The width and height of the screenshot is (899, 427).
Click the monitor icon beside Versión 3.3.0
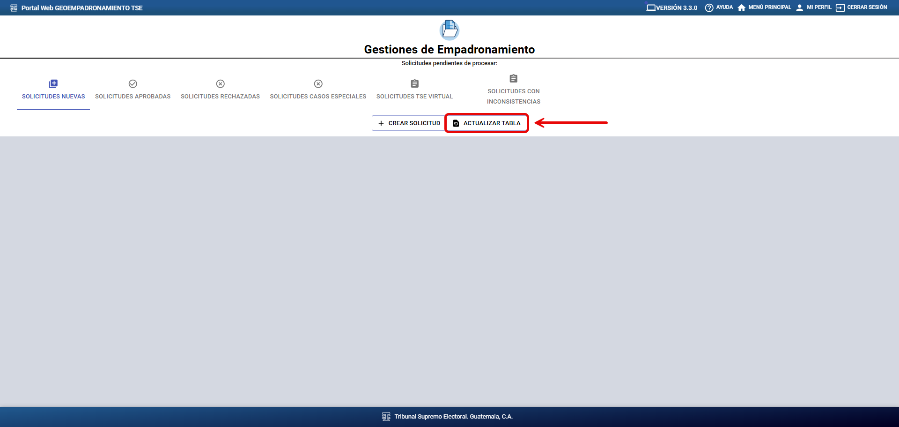650,8
